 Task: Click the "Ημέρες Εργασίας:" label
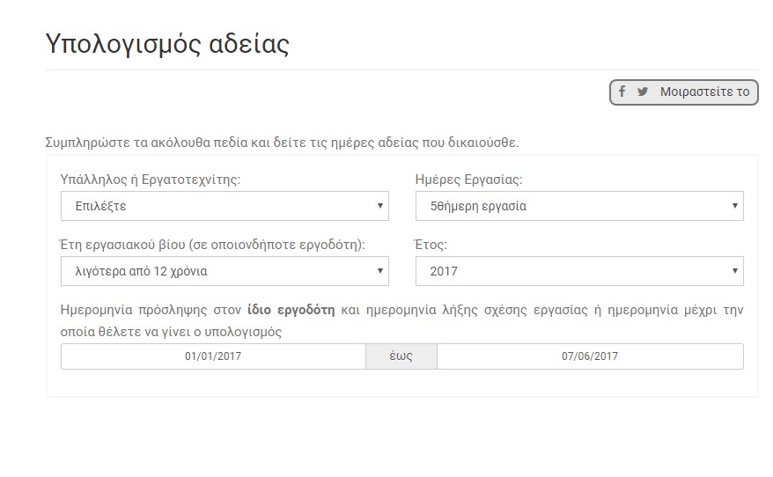tap(468, 179)
